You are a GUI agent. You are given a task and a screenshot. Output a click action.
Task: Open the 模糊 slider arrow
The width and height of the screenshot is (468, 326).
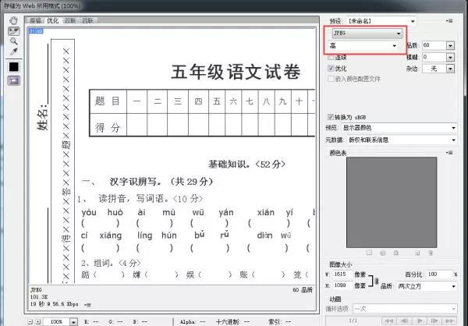[450, 57]
